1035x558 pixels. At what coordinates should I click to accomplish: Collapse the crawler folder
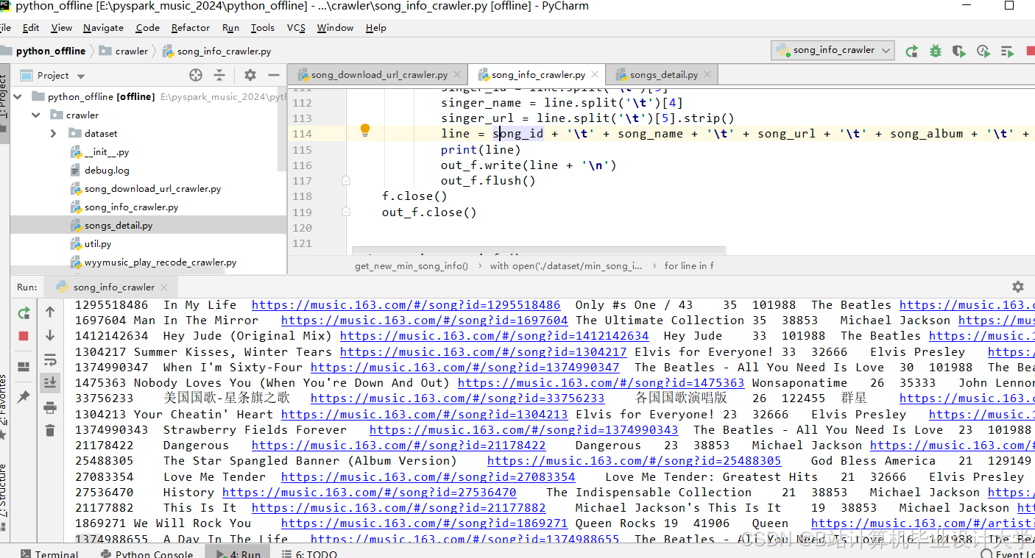[35, 115]
